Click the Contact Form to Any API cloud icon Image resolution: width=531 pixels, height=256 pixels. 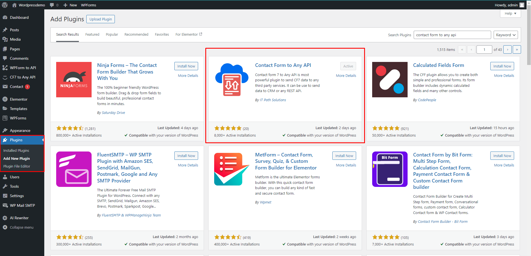click(x=232, y=80)
